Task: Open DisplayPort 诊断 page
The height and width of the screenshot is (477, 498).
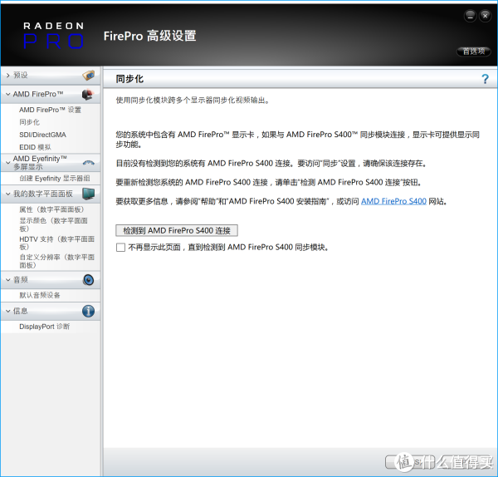Action: (45, 327)
